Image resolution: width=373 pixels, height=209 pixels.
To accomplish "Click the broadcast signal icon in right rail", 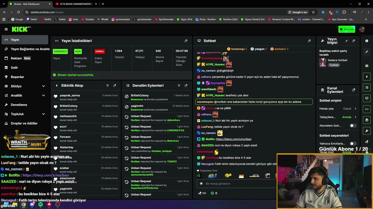I will pos(367,109).
